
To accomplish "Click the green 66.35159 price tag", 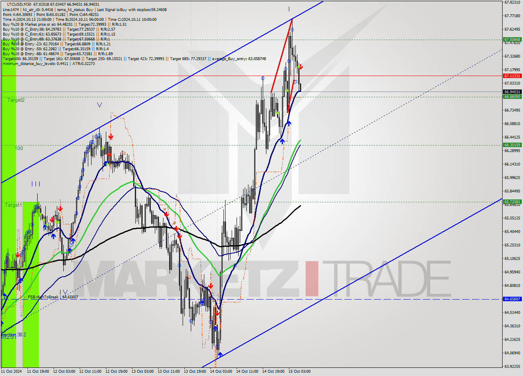I will (x=512, y=145).
